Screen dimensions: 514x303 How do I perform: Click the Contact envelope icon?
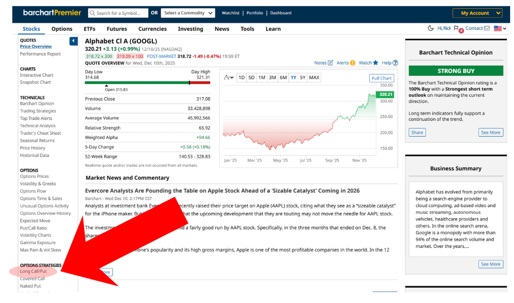pos(487,28)
